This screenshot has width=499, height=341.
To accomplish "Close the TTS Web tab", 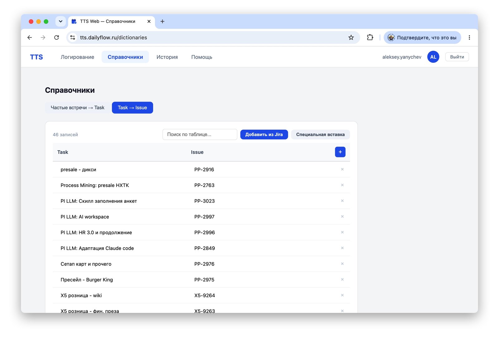I will 149,21.
